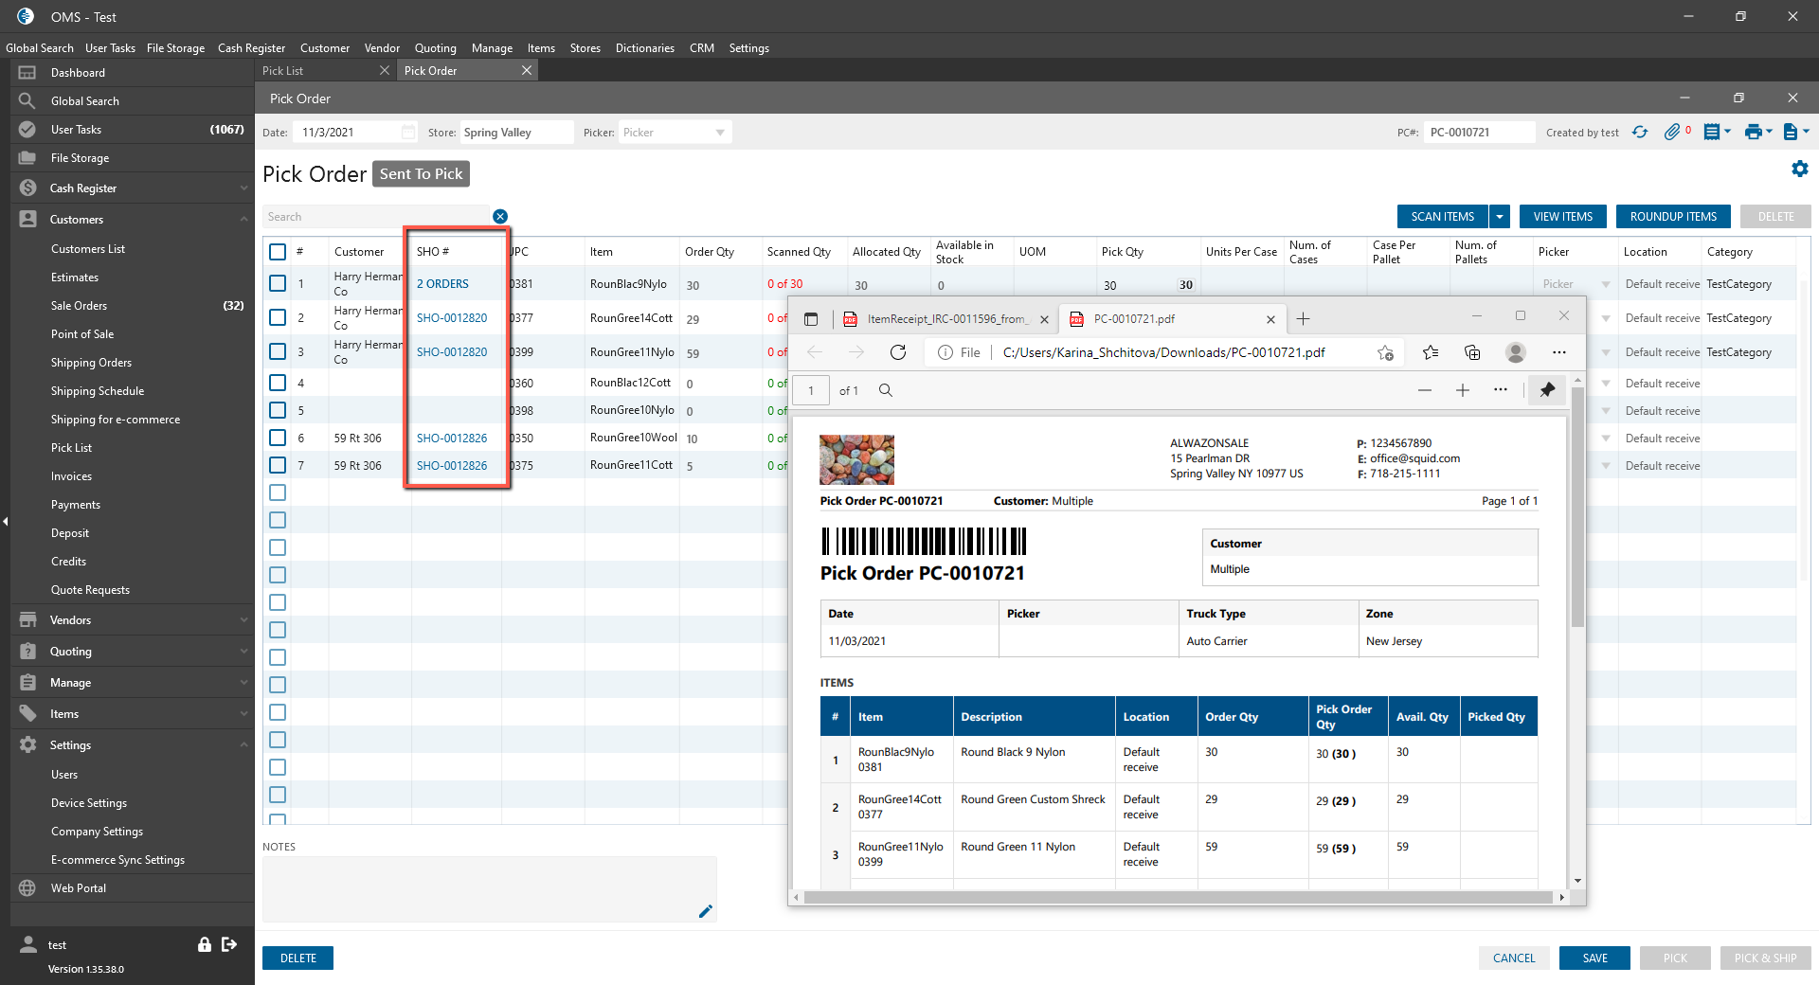Switch to the Pick List tab
Image resolution: width=1819 pixels, height=985 pixels.
[x=283, y=71]
